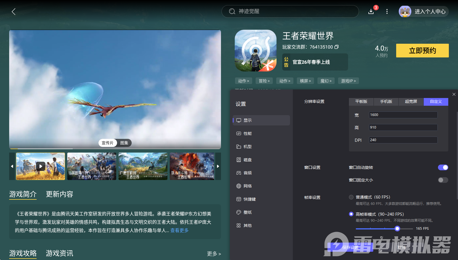This screenshot has width=458, height=260.
Task: Click the 保存设置 button
Action: (350, 247)
